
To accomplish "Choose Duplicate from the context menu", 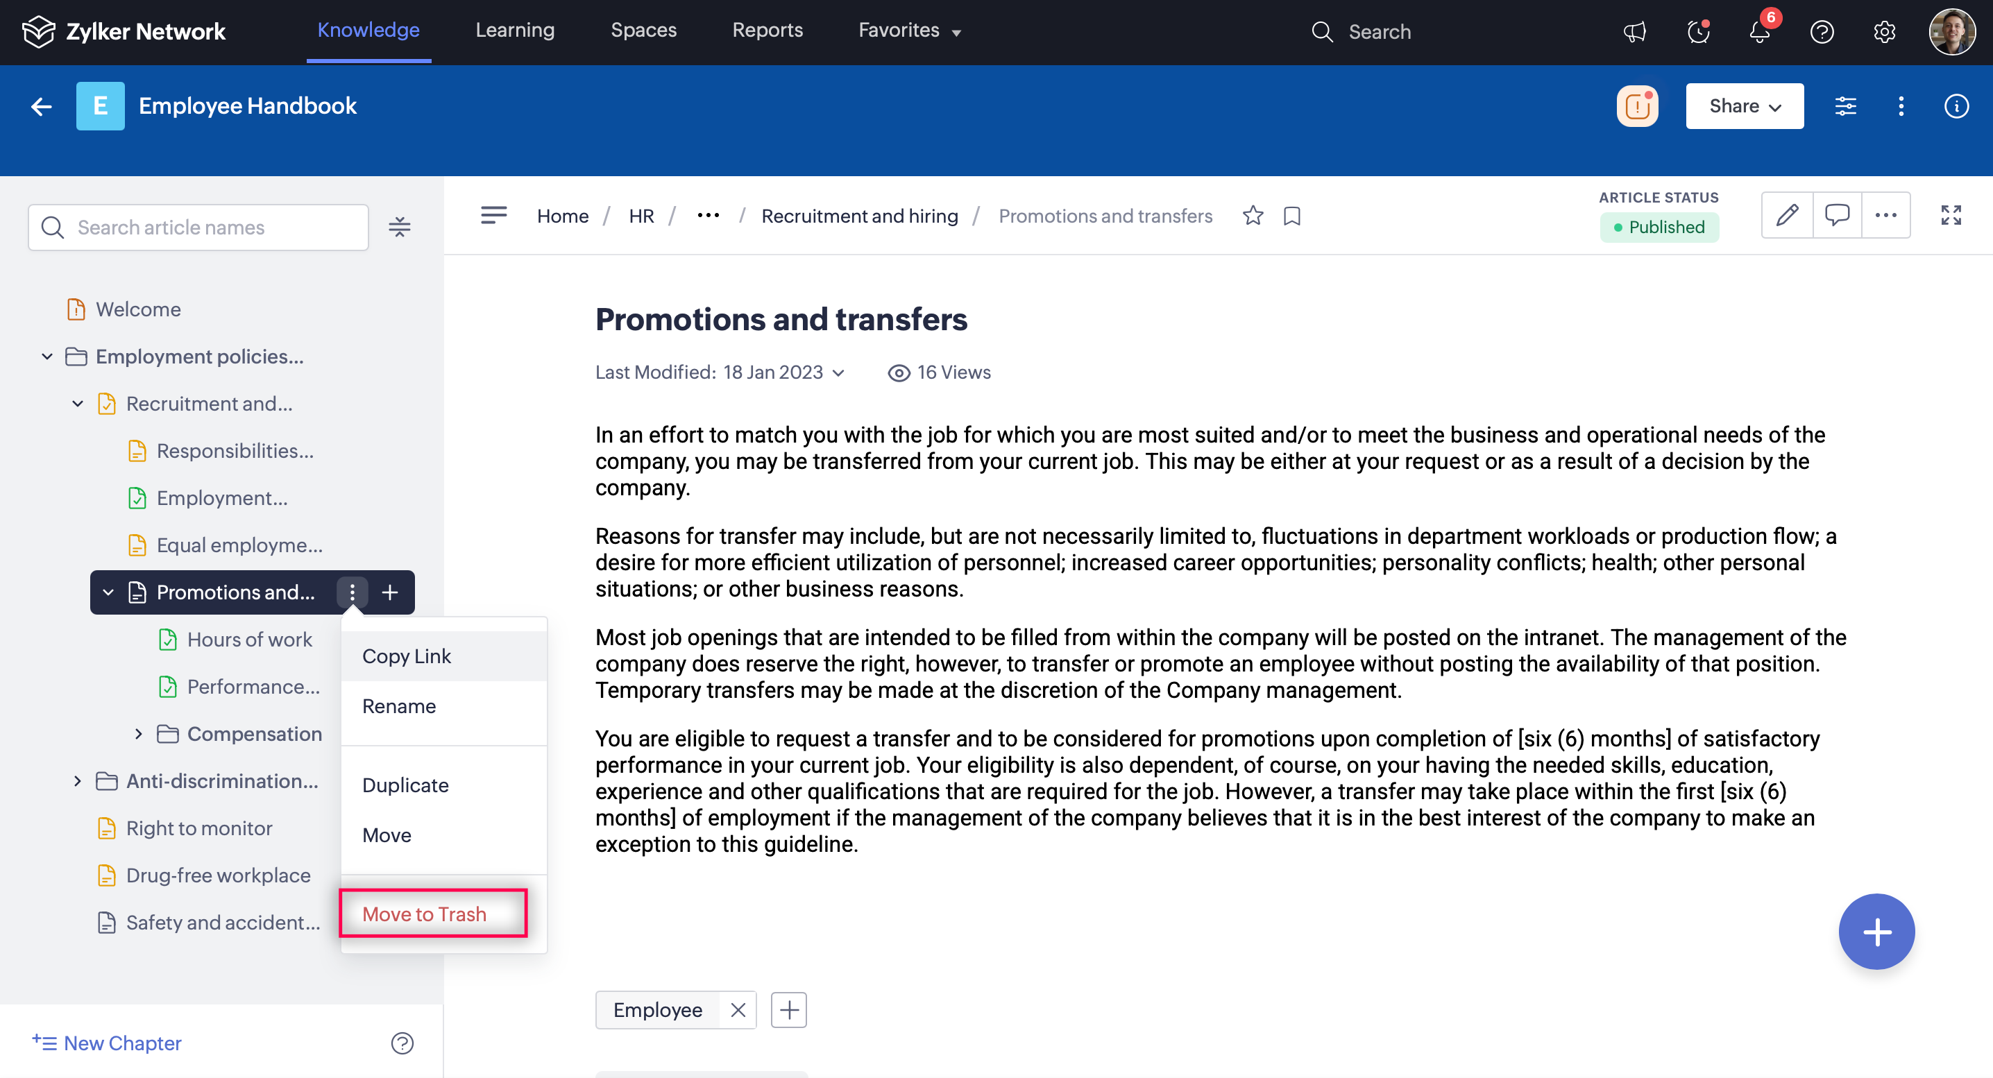I will tap(405, 785).
